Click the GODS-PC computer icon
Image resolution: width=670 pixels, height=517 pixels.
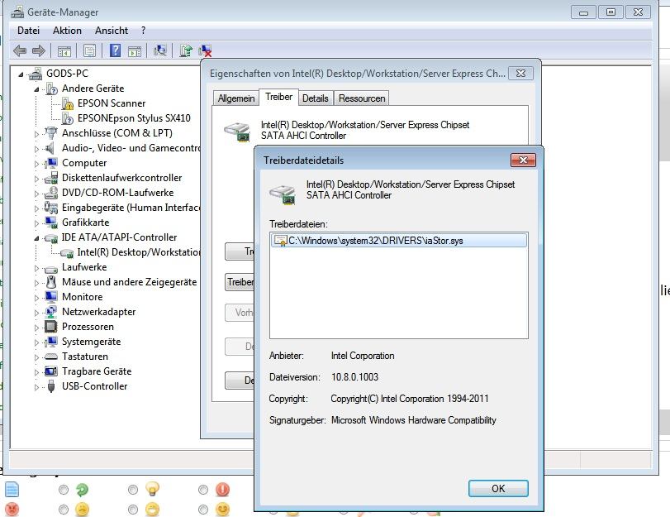point(36,74)
